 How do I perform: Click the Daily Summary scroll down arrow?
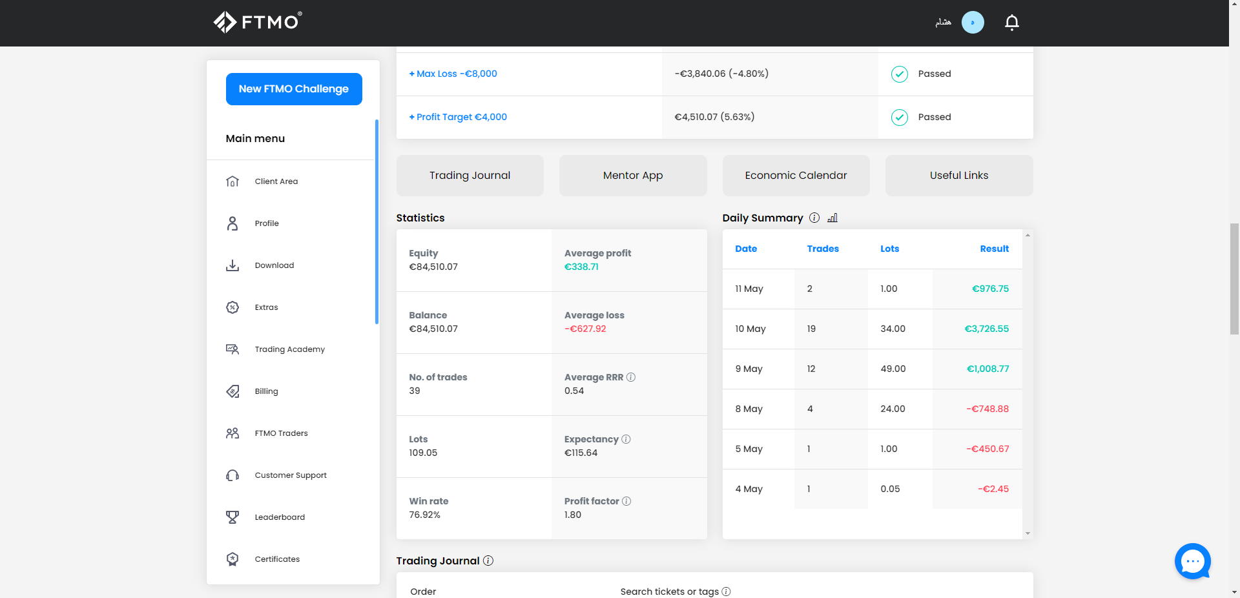(1028, 533)
